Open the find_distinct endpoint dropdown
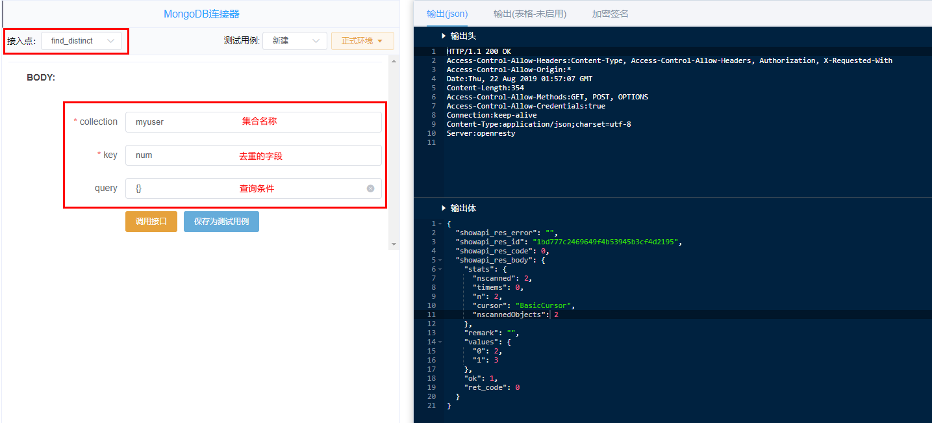 click(81, 41)
